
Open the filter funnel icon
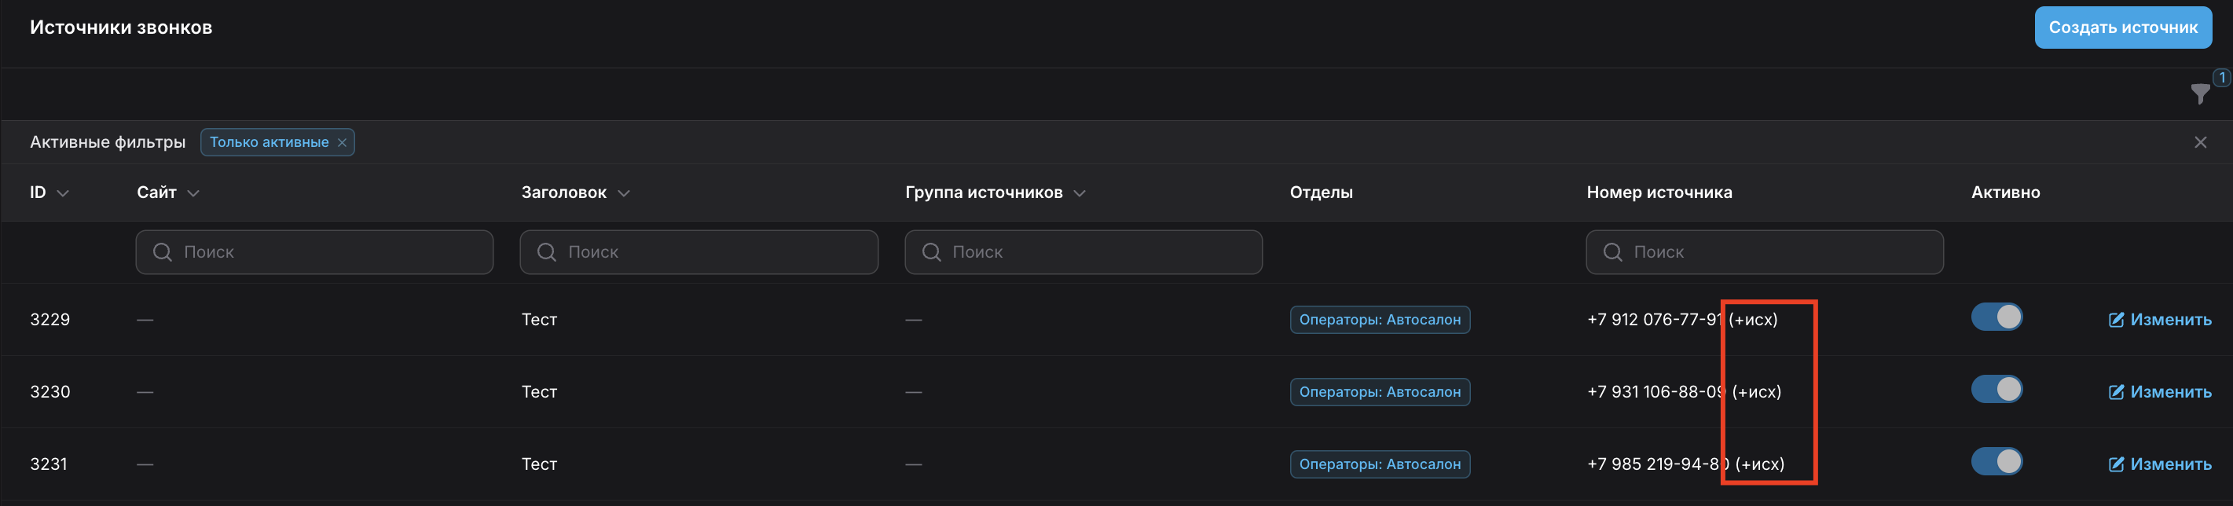click(x=2199, y=93)
